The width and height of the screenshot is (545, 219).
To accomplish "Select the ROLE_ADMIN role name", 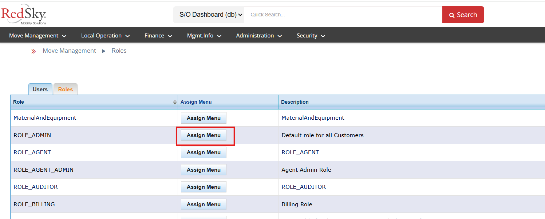I will pos(32,135).
